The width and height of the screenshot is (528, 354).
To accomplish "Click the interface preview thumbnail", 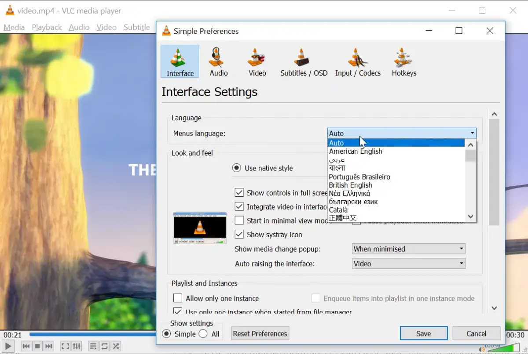I will [x=199, y=228].
